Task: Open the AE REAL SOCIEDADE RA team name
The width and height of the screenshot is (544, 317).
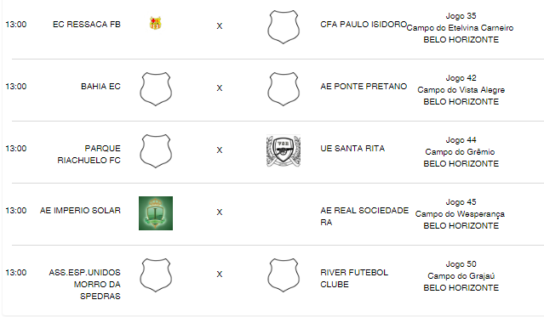Action: pos(364,216)
